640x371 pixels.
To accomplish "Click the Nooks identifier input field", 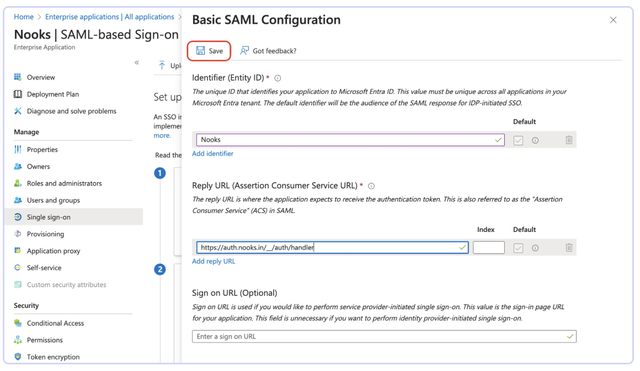I will [x=350, y=140].
